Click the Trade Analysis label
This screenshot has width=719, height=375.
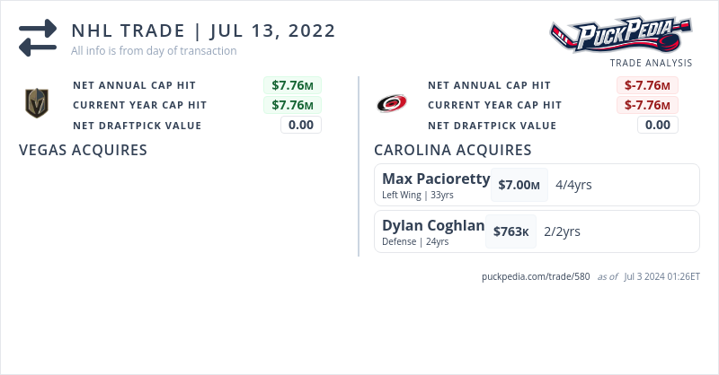pos(651,63)
